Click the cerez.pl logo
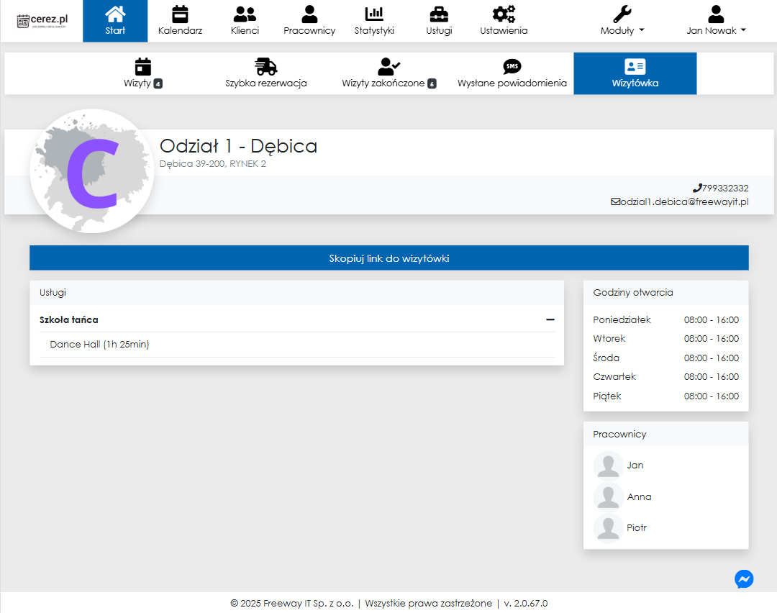Image resolution: width=777 pixels, height=613 pixels. [x=42, y=21]
